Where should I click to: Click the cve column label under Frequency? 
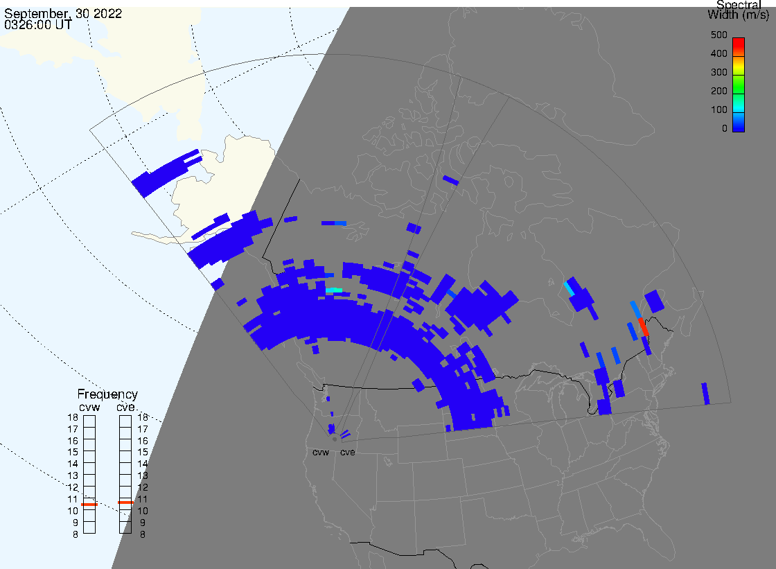point(125,407)
